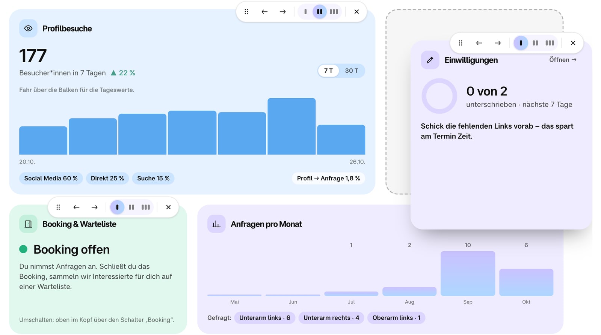Move the Profilbesuche card right with the arrow
Screen dimensions: 601x335
point(282,12)
